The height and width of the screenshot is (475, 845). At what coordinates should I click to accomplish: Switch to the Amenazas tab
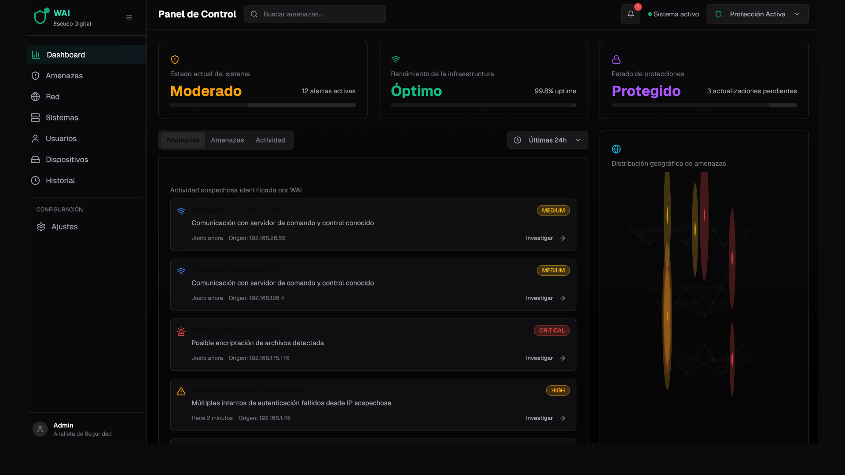[x=227, y=140]
